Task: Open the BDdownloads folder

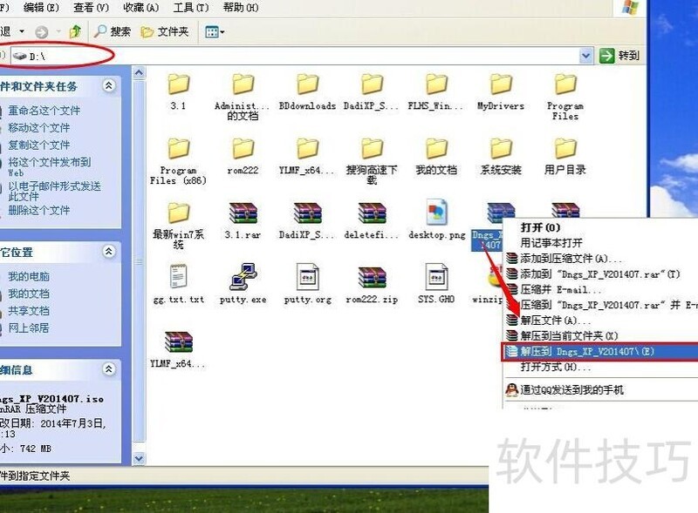Action: pyautogui.click(x=307, y=85)
